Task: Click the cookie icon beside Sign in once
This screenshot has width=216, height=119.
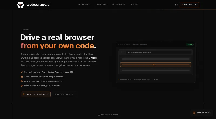Action: tap(22, 81)
